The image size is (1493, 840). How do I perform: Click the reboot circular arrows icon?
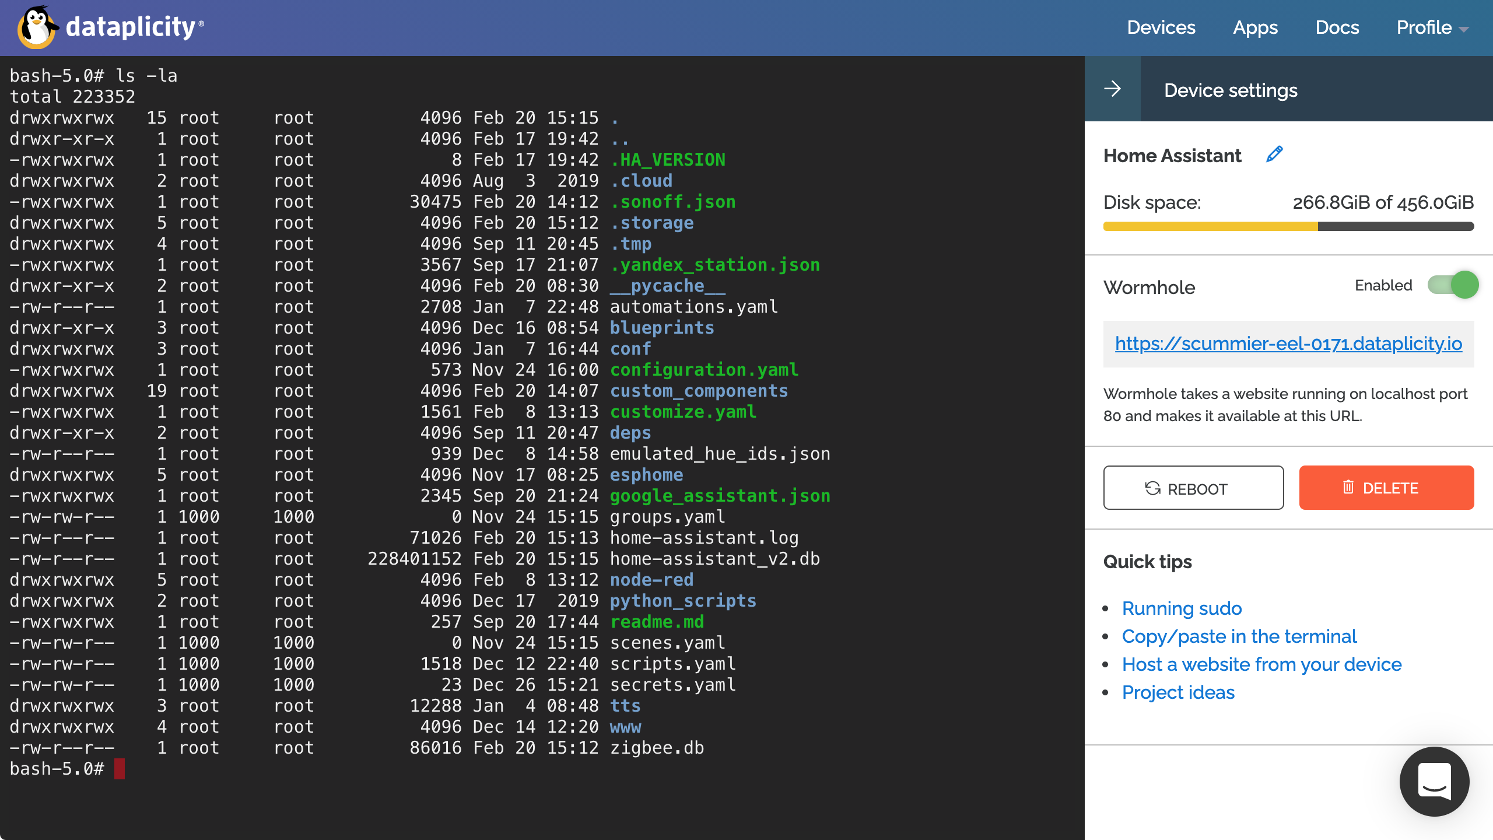1152,488
